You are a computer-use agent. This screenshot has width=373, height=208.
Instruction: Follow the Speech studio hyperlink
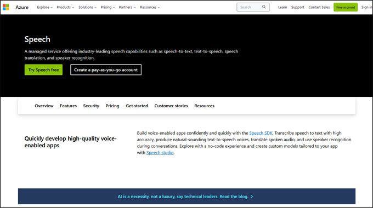click(160, 153)
